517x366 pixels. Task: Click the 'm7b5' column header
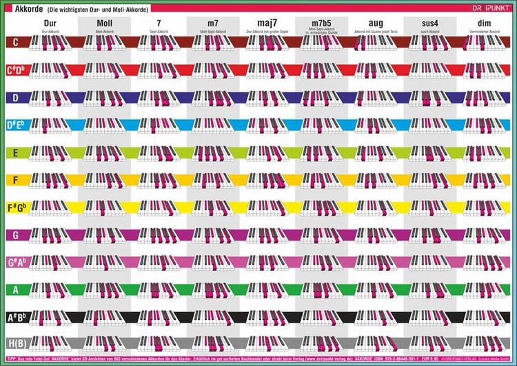point(321,23)
